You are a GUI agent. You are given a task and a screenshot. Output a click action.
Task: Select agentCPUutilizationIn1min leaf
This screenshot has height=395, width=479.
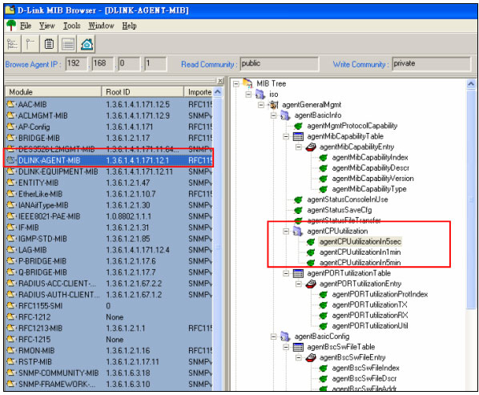(360, 252)
